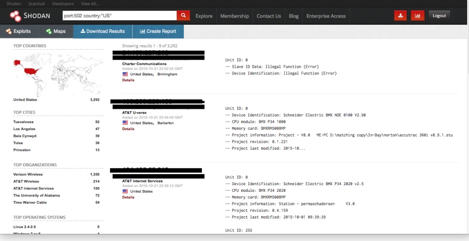Click the red search magnifier button

click(x=183, y=15)
